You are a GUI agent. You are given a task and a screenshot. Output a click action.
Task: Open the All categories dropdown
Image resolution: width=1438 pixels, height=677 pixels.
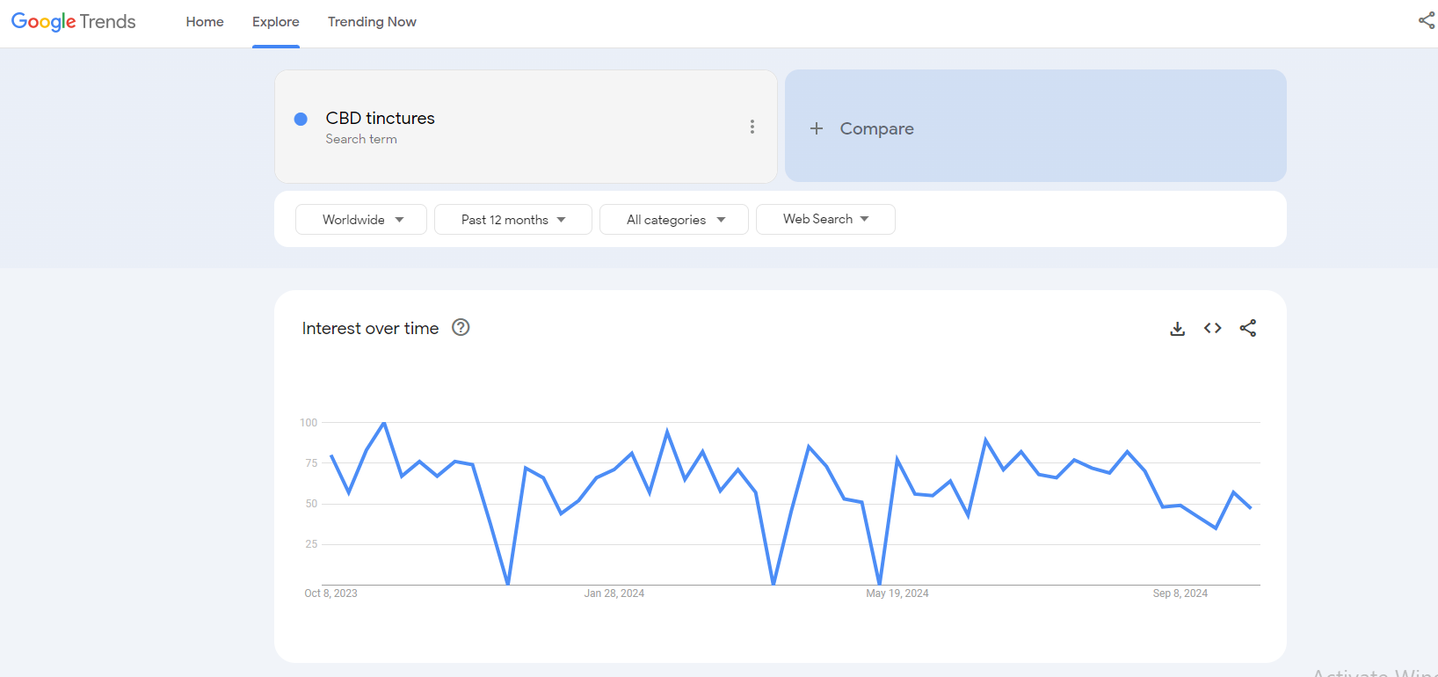click(674, 220)
